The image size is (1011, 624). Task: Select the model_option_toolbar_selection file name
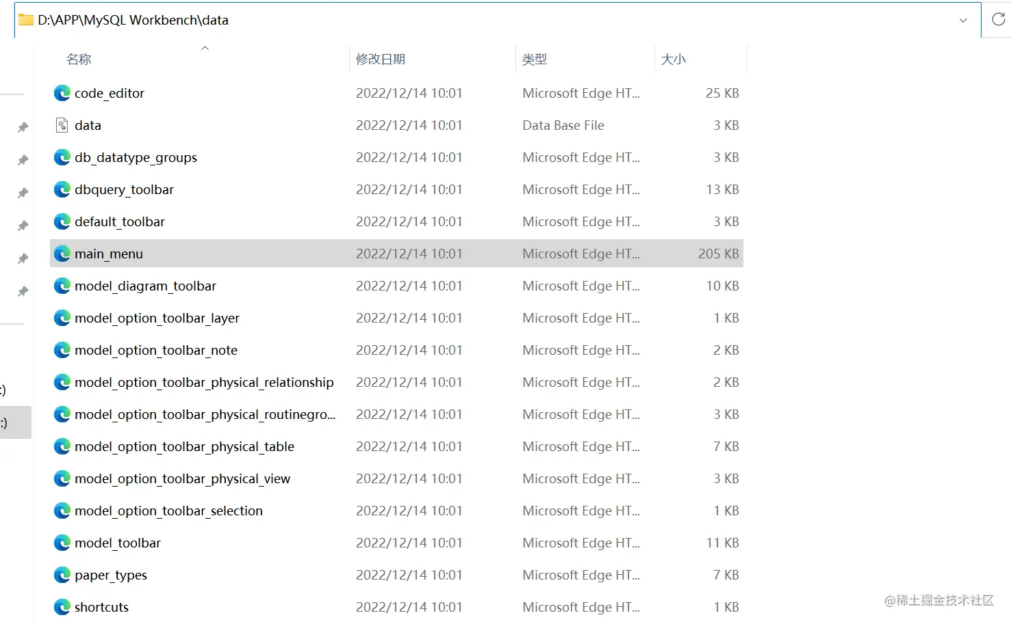pyautogui.click(x=168, y=511)
